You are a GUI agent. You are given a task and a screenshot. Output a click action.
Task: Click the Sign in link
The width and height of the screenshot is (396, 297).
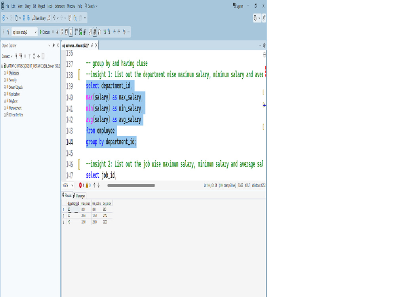click(238, 6)
